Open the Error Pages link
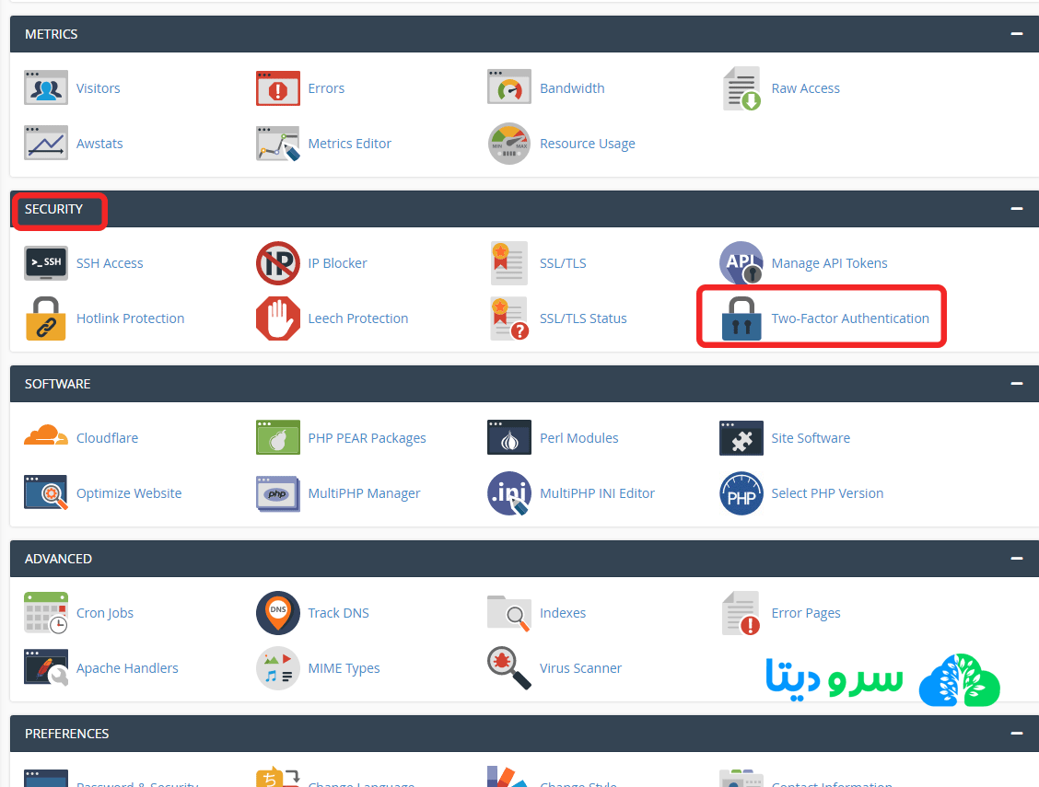Image resolution: width=1039 pixels, height=787 pixels. coord(806,613)
